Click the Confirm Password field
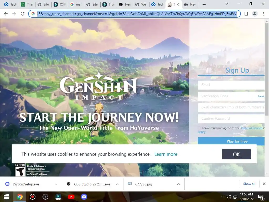The image size is (269, 202). coord(231,119)
